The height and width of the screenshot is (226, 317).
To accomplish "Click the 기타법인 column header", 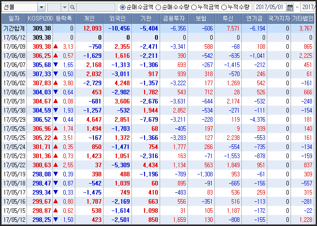I will click(303, 19).
